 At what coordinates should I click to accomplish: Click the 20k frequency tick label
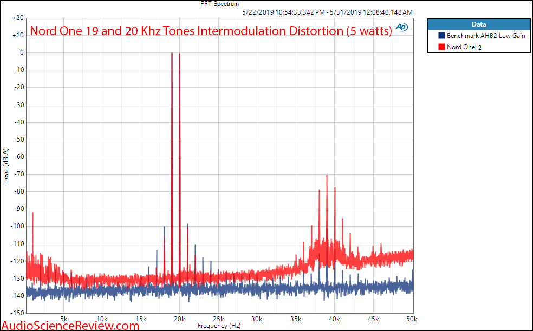(x=179, y=319)
